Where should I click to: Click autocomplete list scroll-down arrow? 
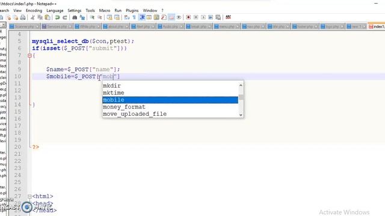tap(241, 115)
